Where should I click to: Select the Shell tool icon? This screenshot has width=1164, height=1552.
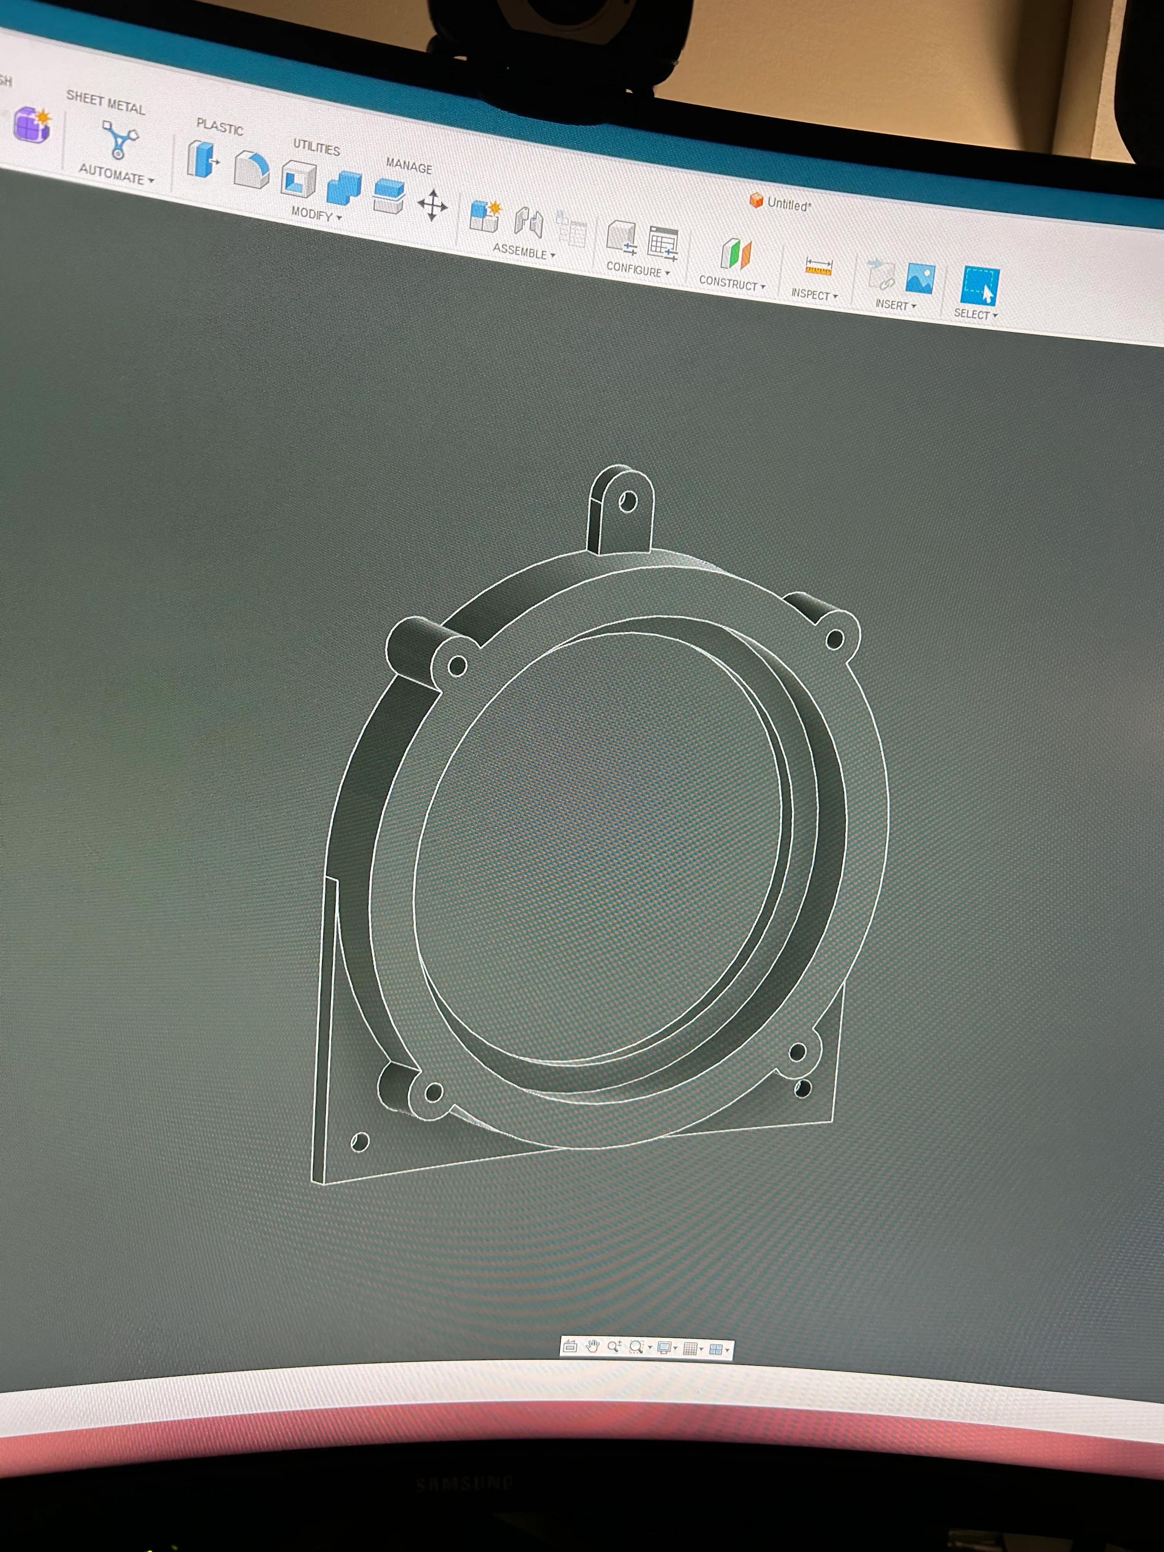[x=298, y=179]
